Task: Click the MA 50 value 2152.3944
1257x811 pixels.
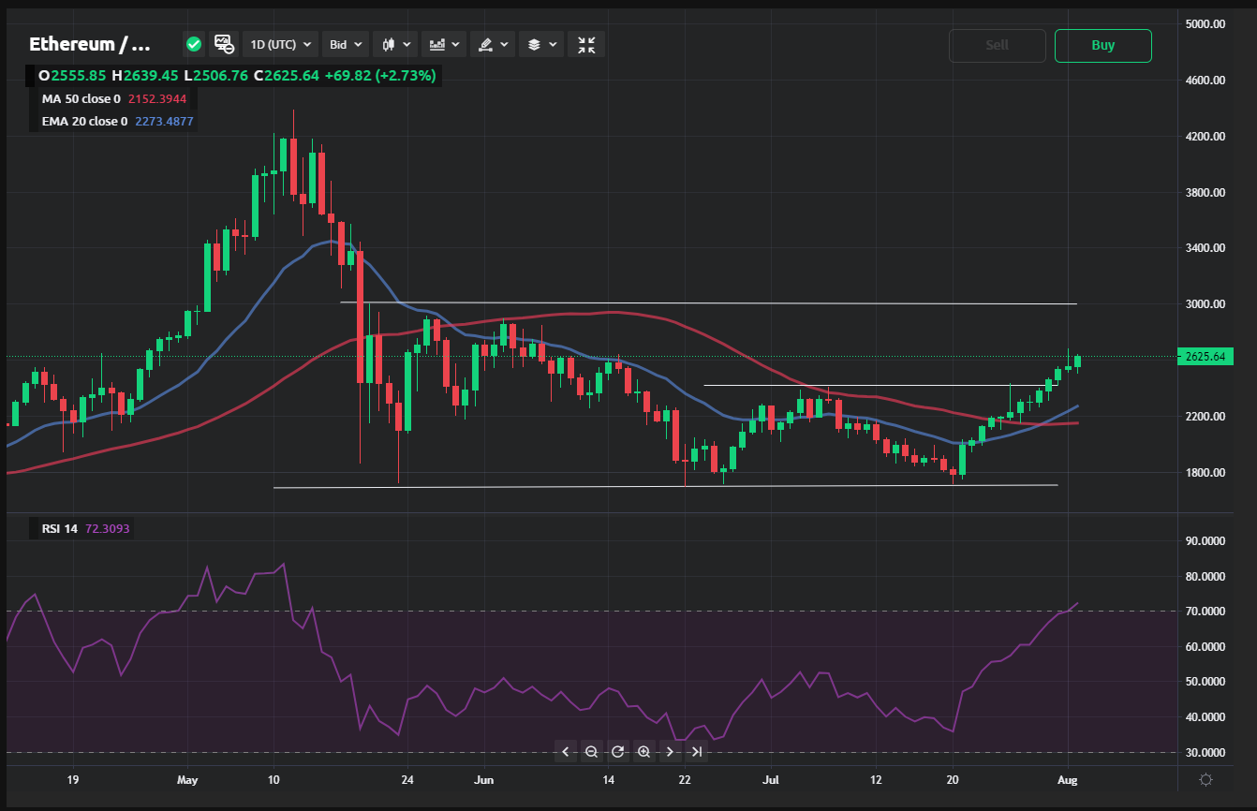Action: click(156, 98)
